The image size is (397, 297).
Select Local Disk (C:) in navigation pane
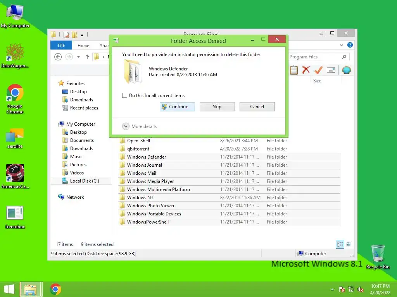click(81, 181)
